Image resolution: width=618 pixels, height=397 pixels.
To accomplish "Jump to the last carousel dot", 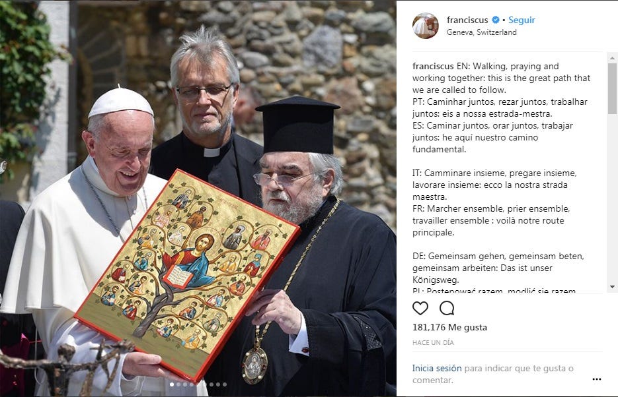I will pos(225,384).
